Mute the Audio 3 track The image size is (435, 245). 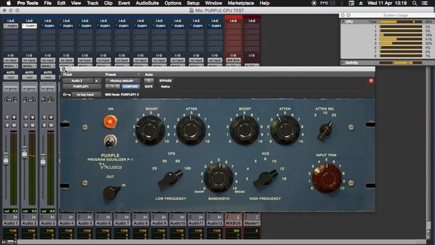coord(51,125)
